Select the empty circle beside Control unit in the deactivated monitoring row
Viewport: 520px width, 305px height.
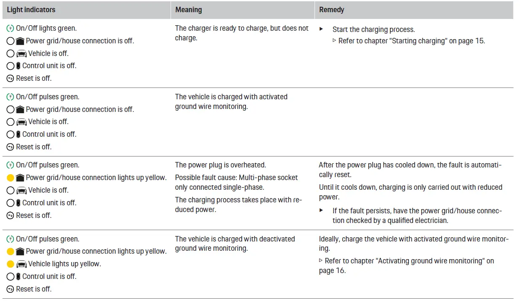pyautogui.click(x=11, y=277)
